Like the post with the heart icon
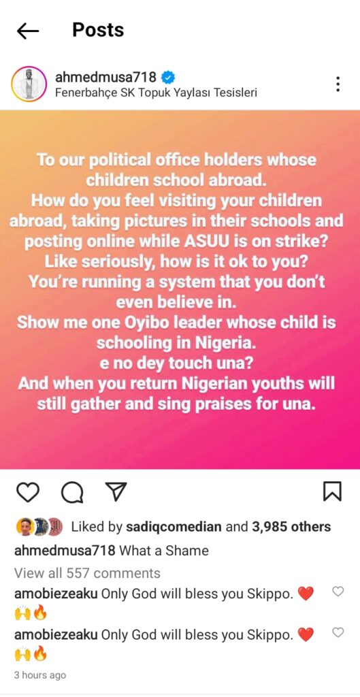Image resolution: width=360 pixels, height=697 pixels. [x=27, y=491]
